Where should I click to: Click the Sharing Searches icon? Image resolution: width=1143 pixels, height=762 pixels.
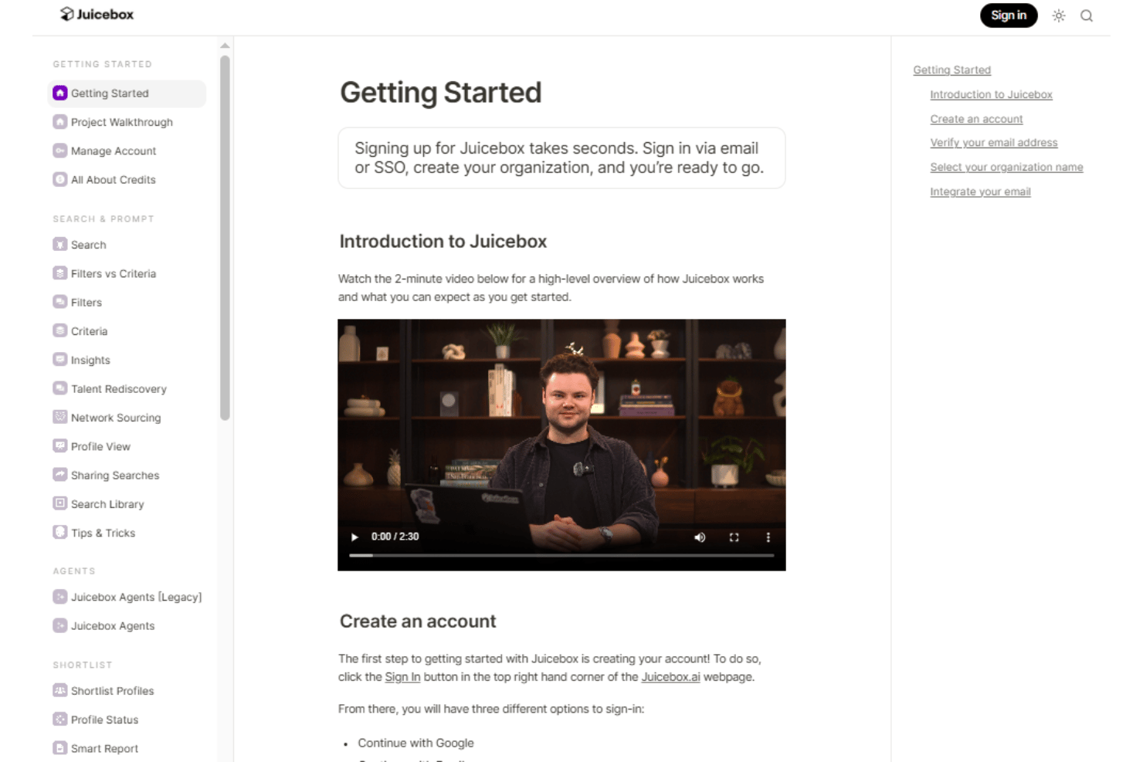[x=60, y=475]
